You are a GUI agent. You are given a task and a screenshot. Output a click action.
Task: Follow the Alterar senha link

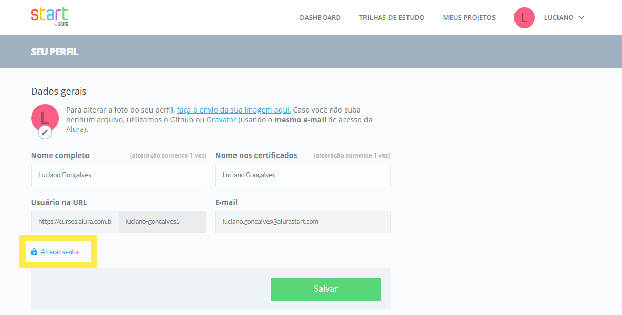60,252
